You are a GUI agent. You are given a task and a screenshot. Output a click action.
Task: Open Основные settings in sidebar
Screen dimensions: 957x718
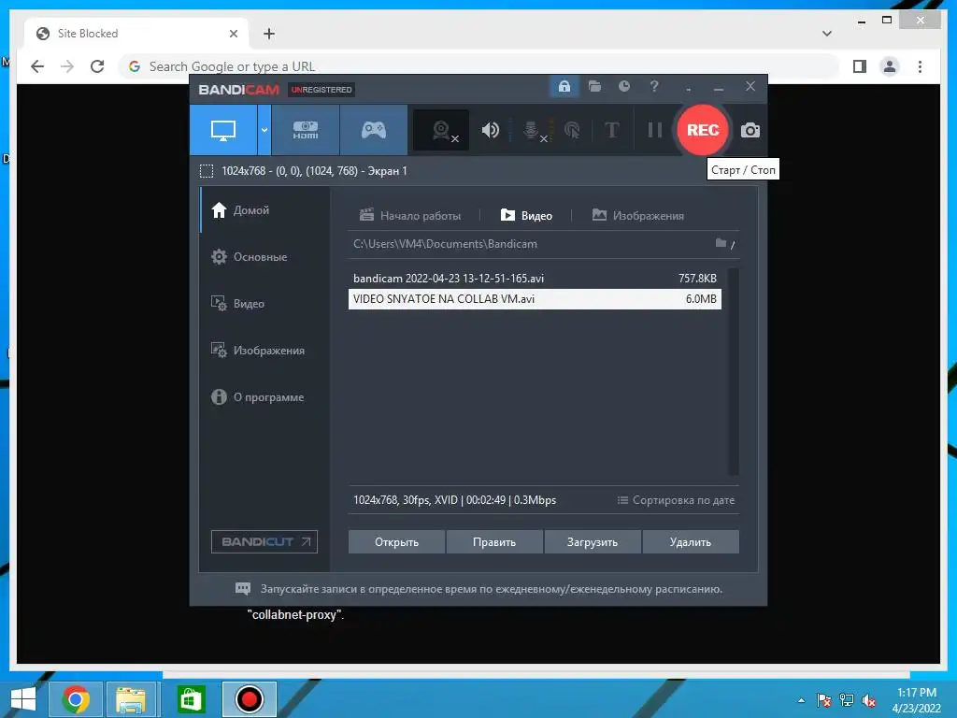264,257
